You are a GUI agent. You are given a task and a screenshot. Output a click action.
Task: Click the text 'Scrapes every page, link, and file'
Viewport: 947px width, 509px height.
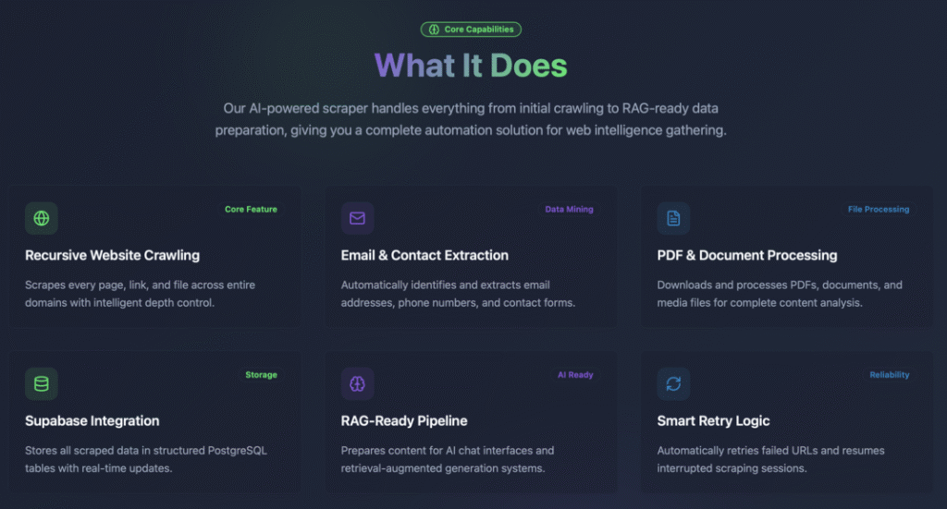[106, 285]
